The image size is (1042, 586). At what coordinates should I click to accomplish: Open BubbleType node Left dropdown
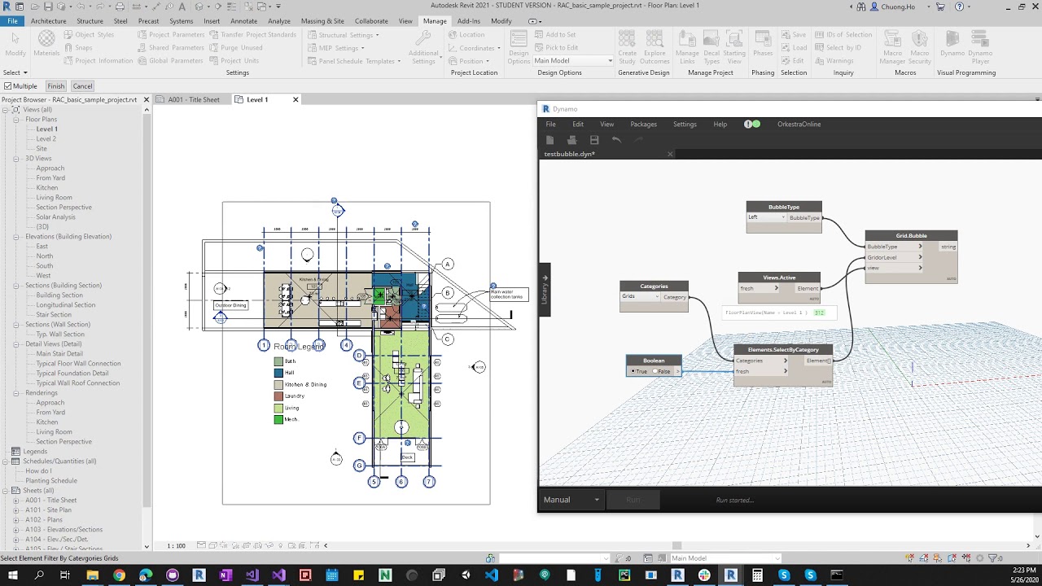(767, 217)
